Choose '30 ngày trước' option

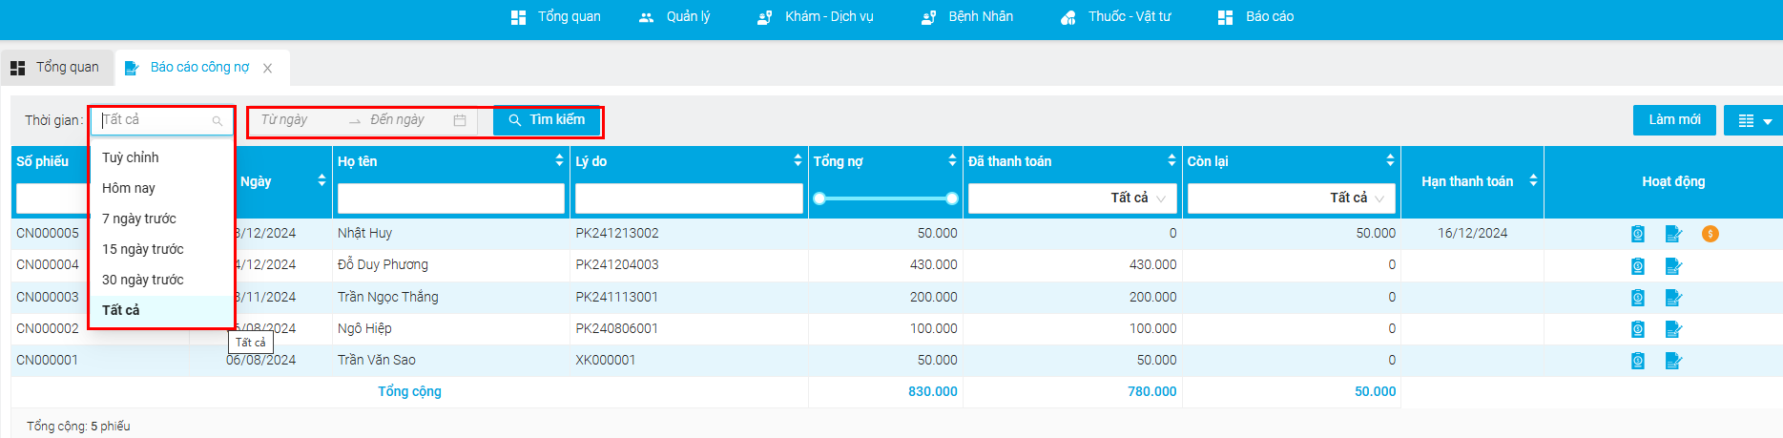tap(161, 280)
